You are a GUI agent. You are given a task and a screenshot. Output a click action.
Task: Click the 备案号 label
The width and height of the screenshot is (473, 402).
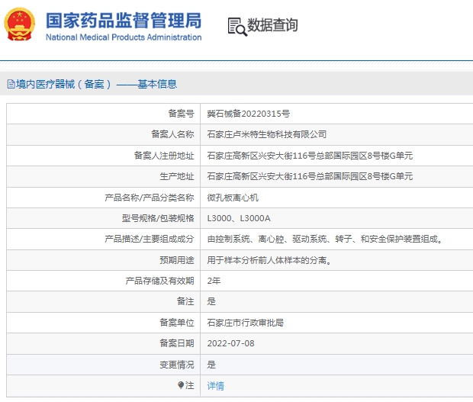[181, 114]
